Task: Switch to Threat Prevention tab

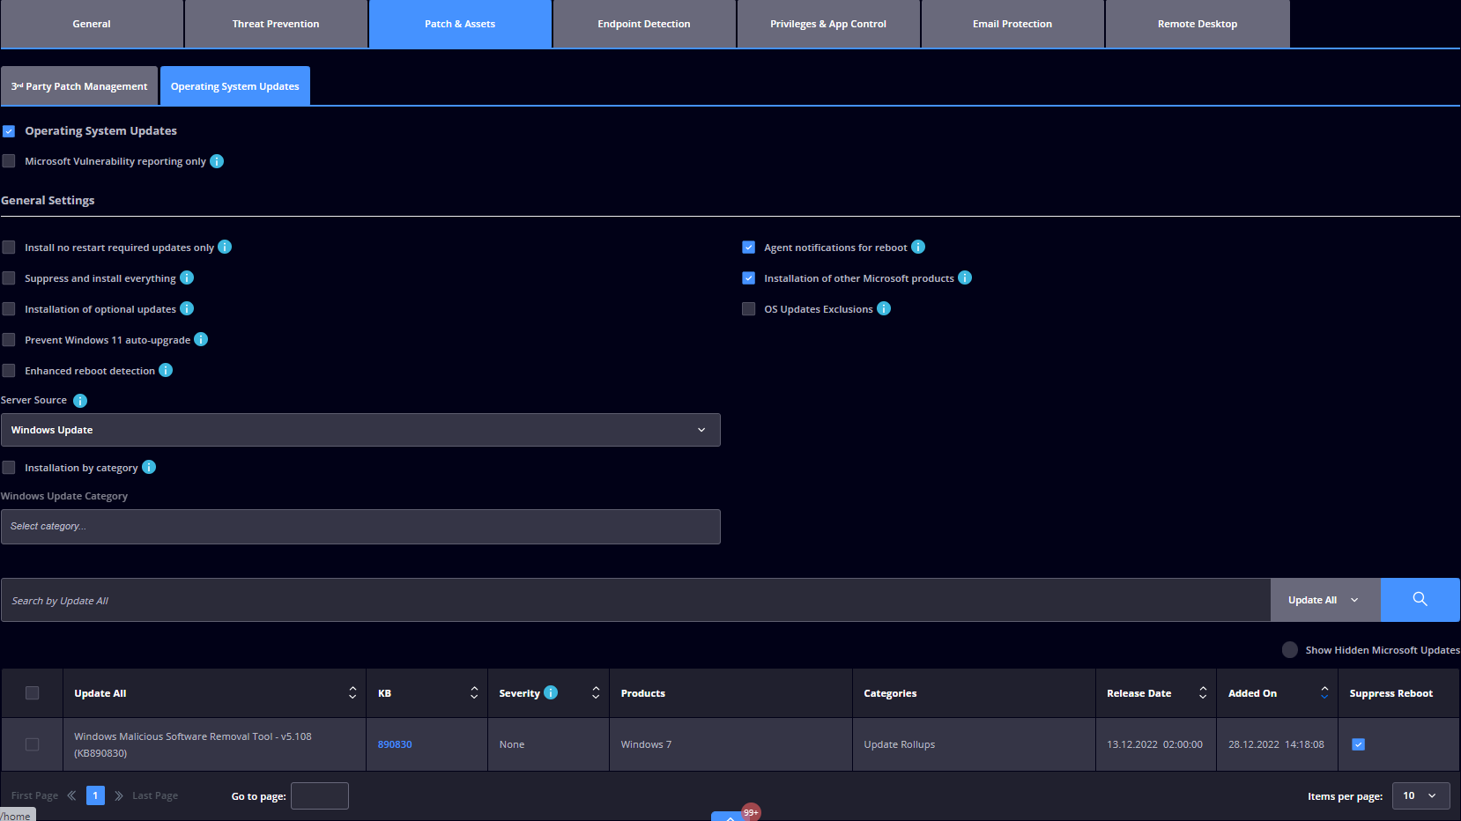Action: point(276,24)
